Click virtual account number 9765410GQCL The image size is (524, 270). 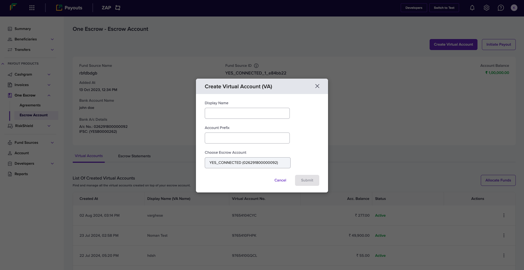244,256
